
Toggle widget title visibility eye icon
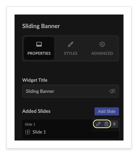click(x=112, y=91)
